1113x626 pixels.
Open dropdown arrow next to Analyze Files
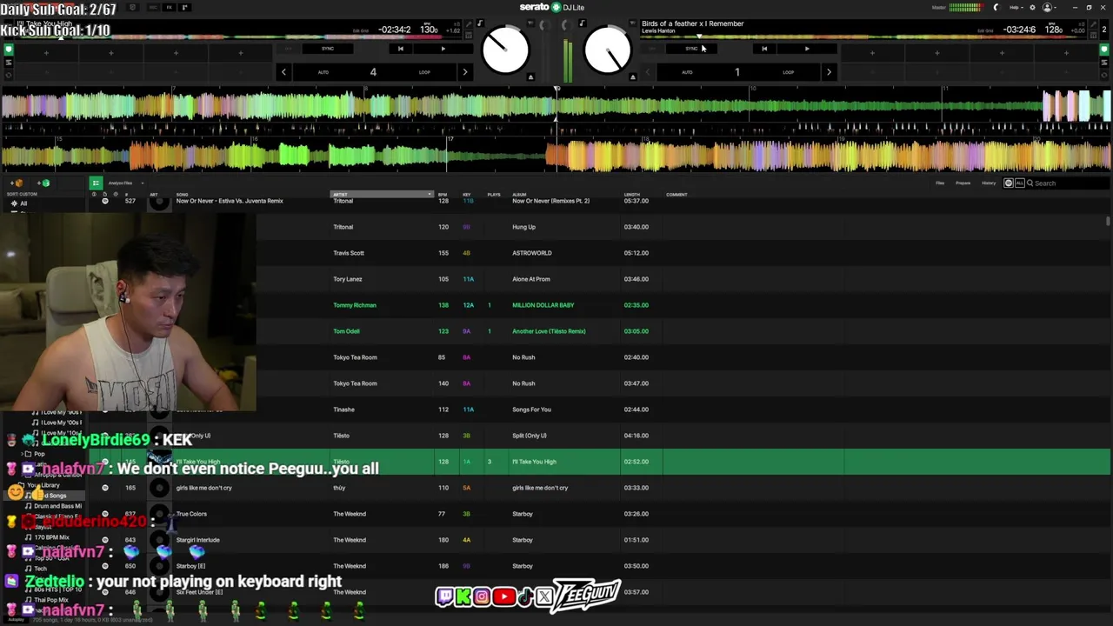pos(143,183)
